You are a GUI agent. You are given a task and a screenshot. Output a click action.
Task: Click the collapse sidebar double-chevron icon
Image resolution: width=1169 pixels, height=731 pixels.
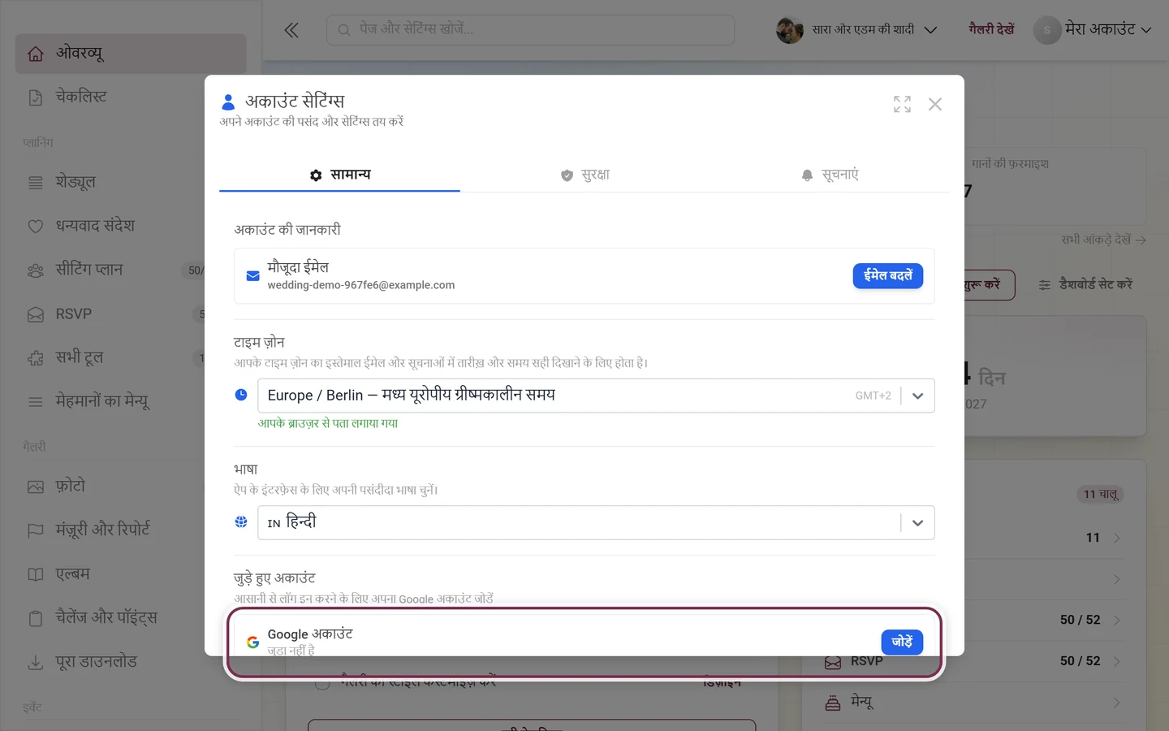[291, 30]
